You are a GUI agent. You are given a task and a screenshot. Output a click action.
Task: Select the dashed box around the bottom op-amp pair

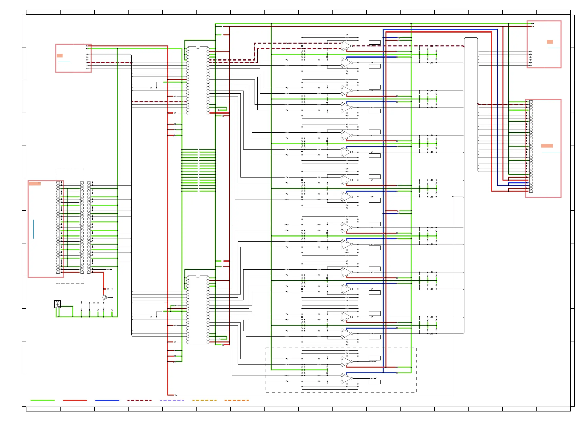click(x=341, y=370)
